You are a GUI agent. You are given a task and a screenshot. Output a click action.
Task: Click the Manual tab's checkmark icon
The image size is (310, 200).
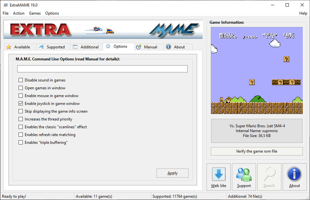pyautogui.click(x=139, y=47)
